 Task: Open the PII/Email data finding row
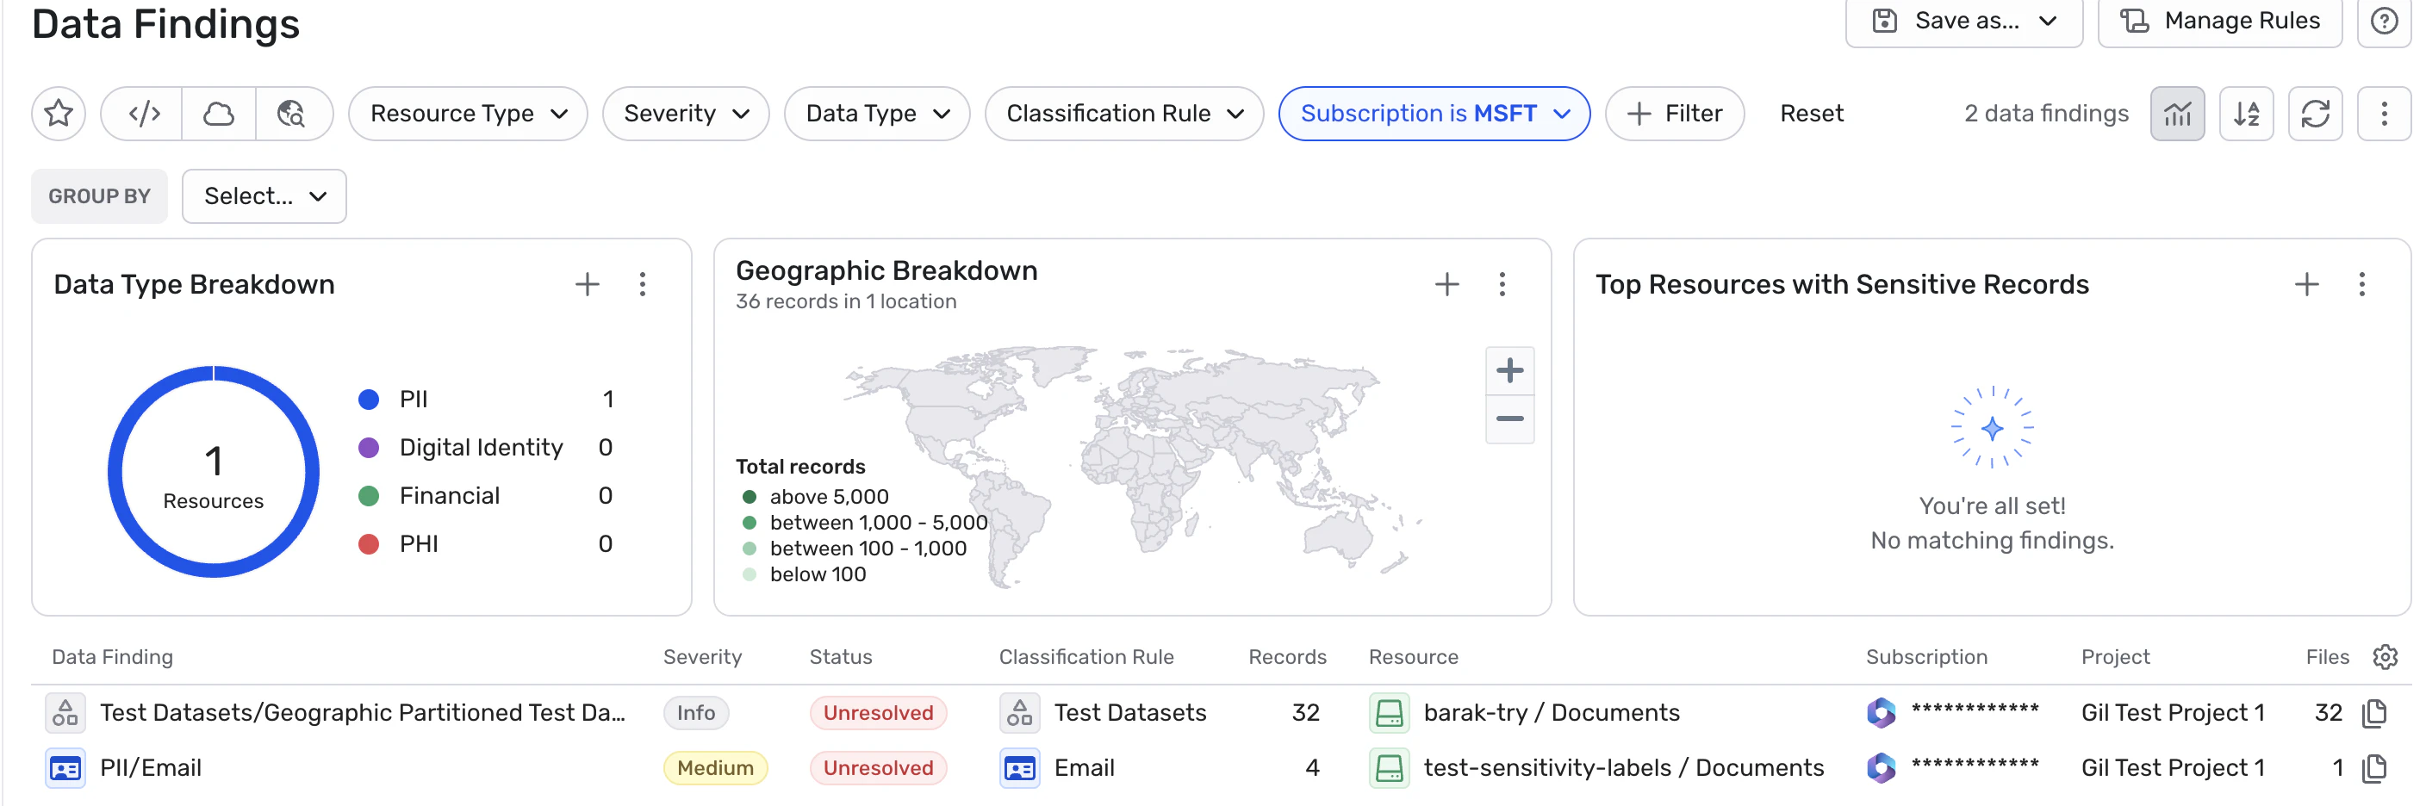click(151, 768)
